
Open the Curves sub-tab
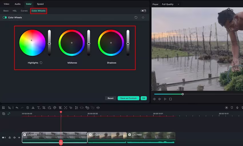click(24, 11)
